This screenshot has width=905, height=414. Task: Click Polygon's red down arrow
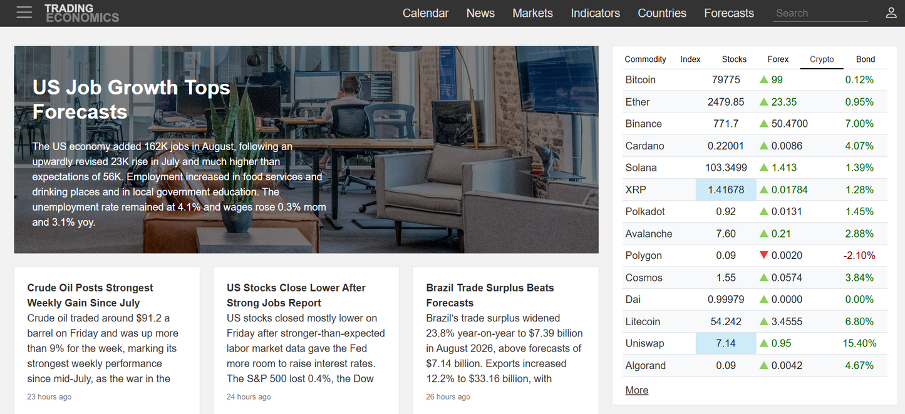tap(763, 255)
